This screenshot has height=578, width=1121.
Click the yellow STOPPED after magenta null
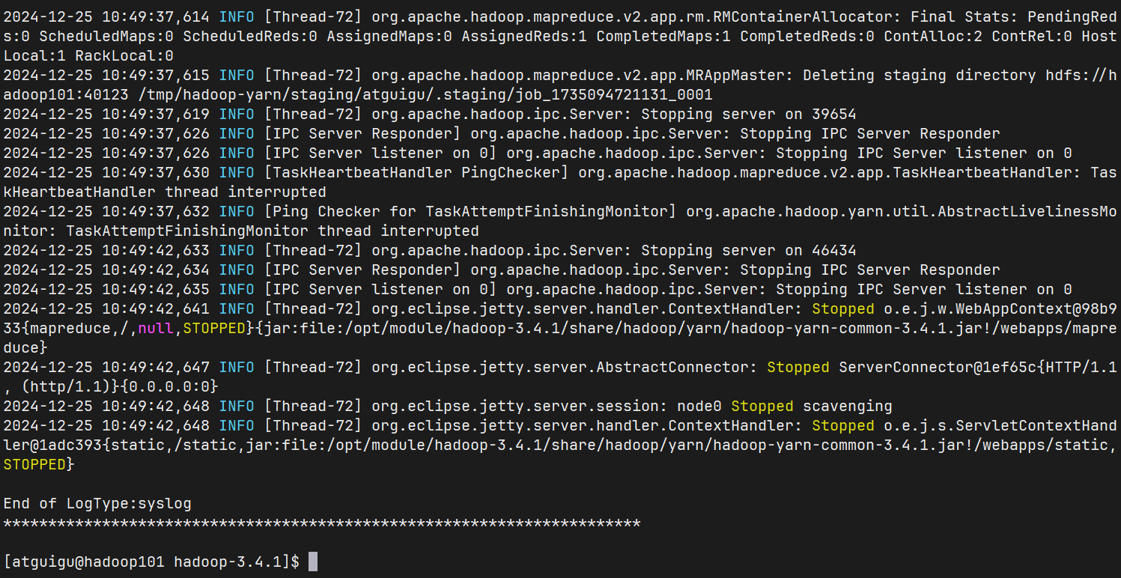214,328
